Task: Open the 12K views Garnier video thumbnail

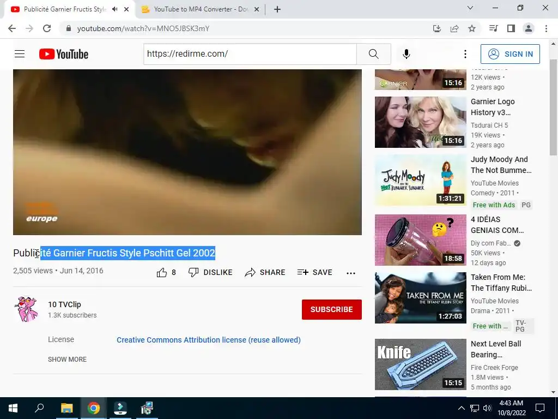Action: [420, 80]
